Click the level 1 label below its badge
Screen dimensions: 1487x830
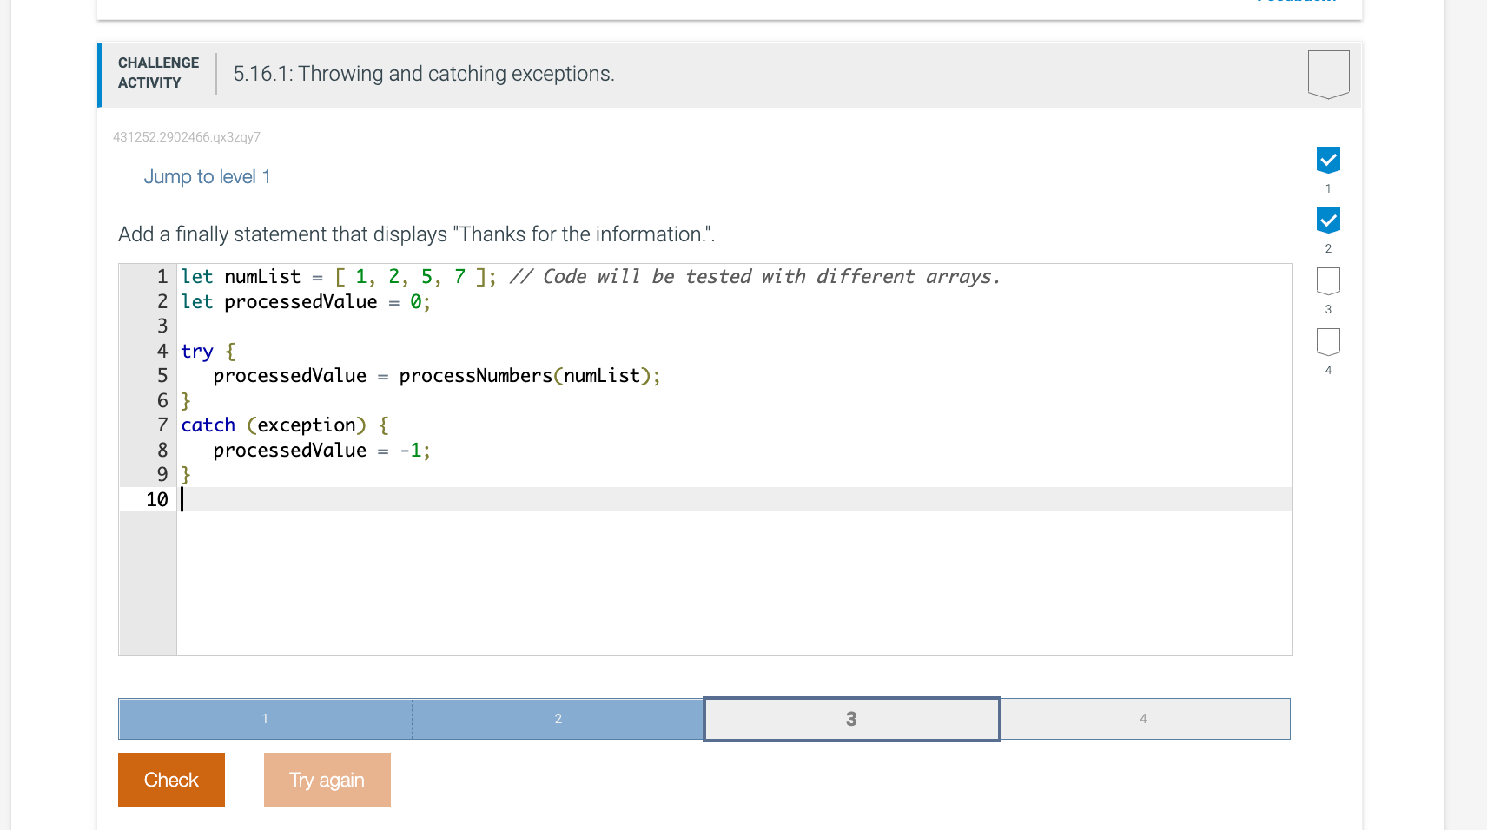pos(1328,187)
